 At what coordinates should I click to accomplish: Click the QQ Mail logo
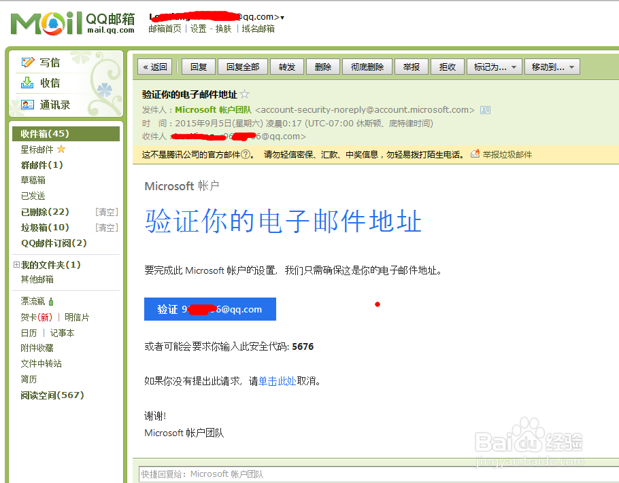[x=73, y=23]
